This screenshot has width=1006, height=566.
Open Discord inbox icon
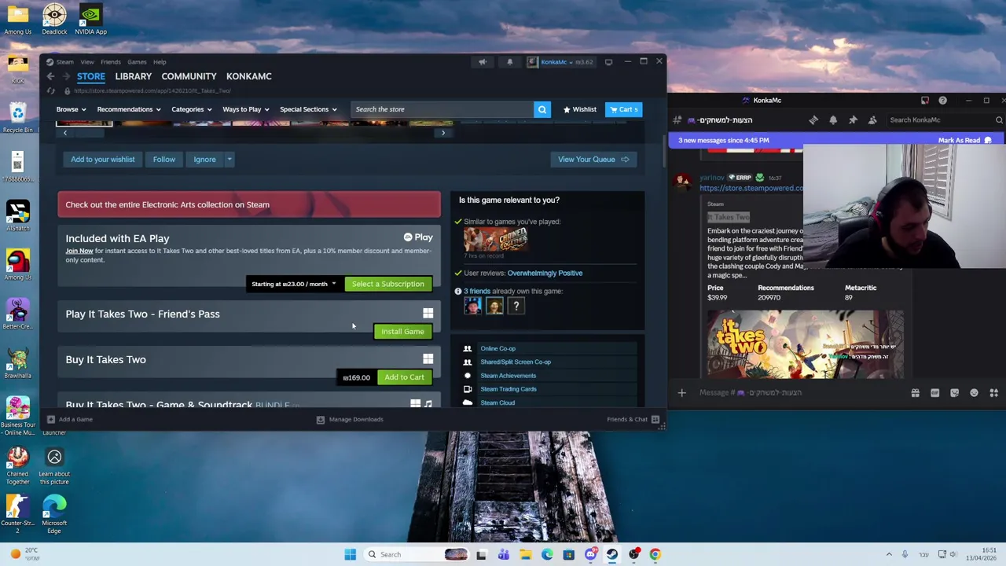click(x=925, y=100)
